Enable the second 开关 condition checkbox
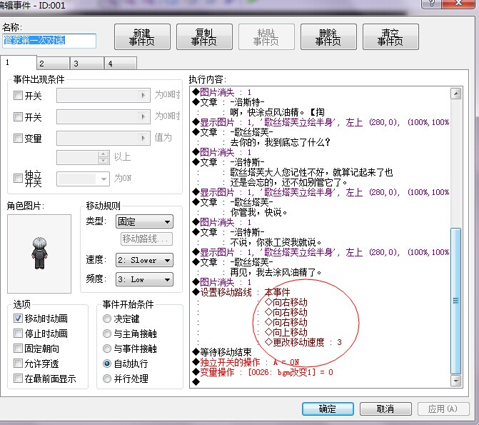 click(18, 117)
